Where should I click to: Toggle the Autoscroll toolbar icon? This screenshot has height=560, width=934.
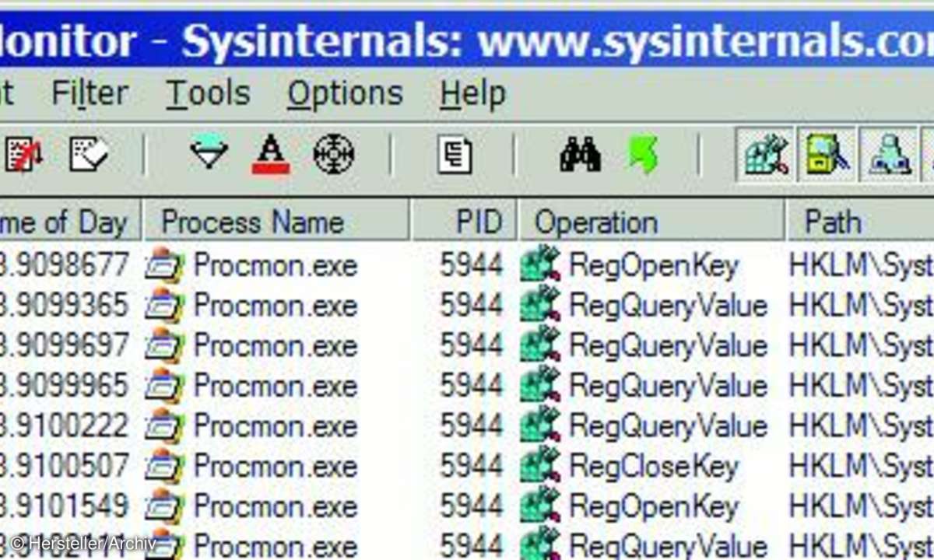[x=23, y=154]
